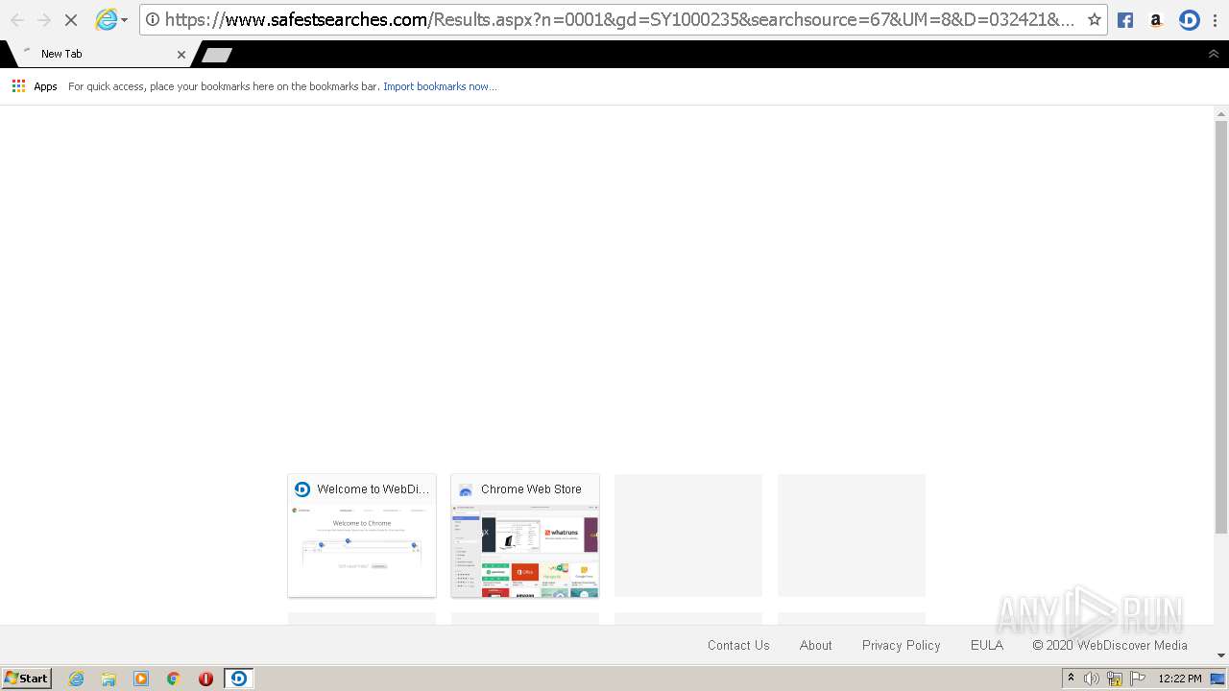Open a new tab with tab button

[216, 55]
